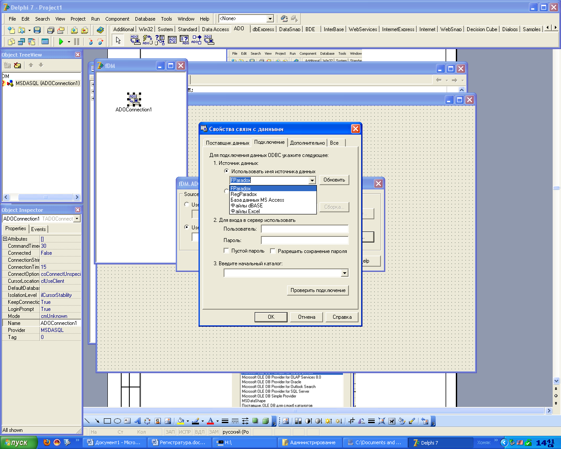Pick ADOCommand component from ADO palette
Viewport: 561px width, 449px height.
tap(147, 40)
